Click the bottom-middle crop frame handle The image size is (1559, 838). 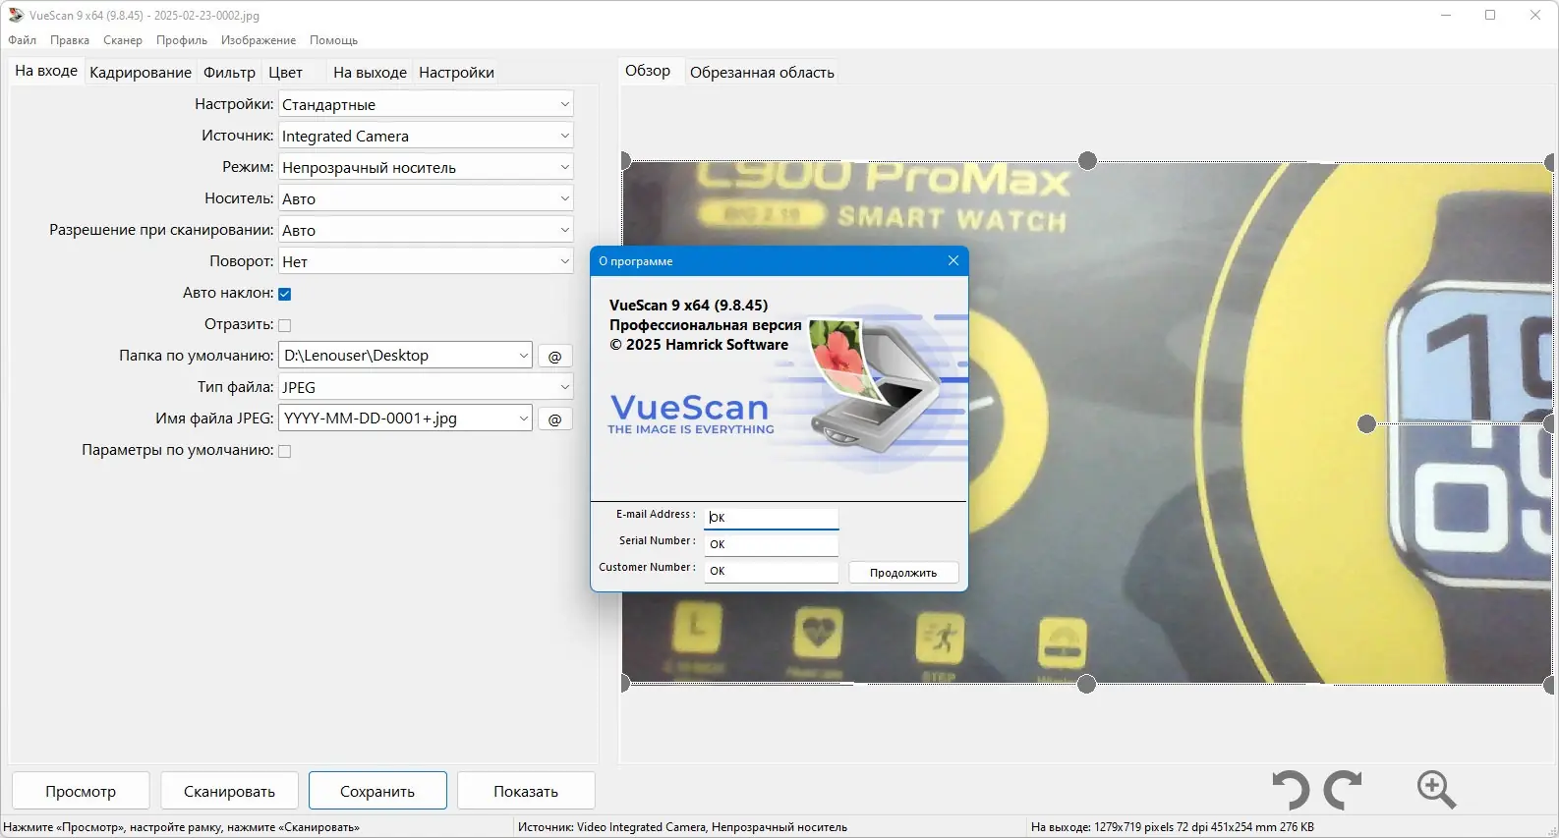pos(1086,684)
